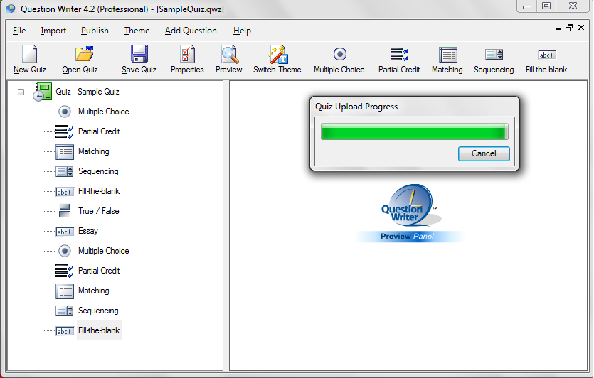594x378 pixels.
Task: Click the second Matching table icon in tree
Action: pyautogui.click(x=65, y=291)
